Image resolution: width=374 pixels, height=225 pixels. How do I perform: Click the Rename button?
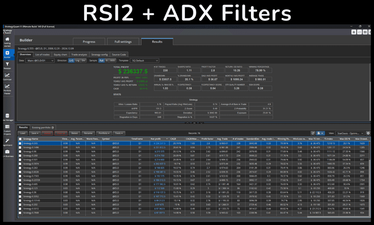click(89, 133)
